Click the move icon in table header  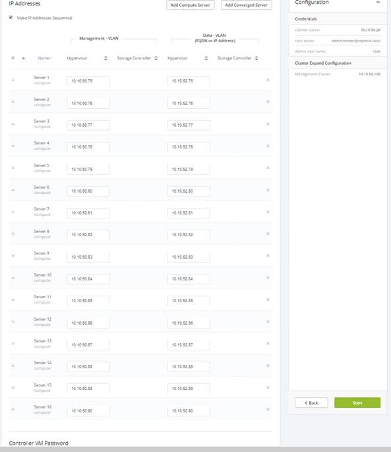point(23,58)
